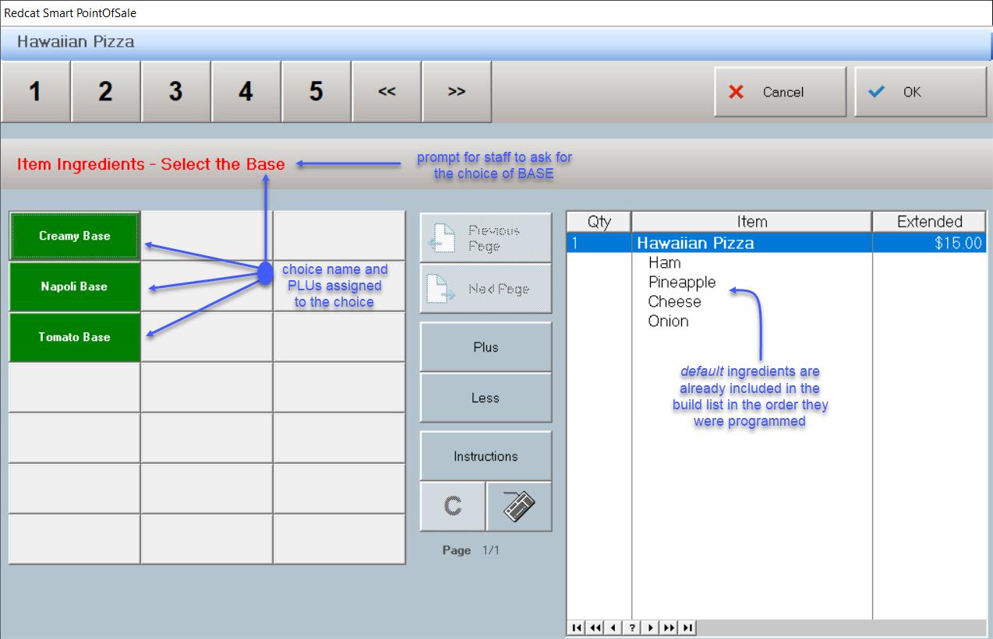This screenshot has height=639, width=993.
Task: Go to the next record with single right arrow
Action: (x=651, y=628)
